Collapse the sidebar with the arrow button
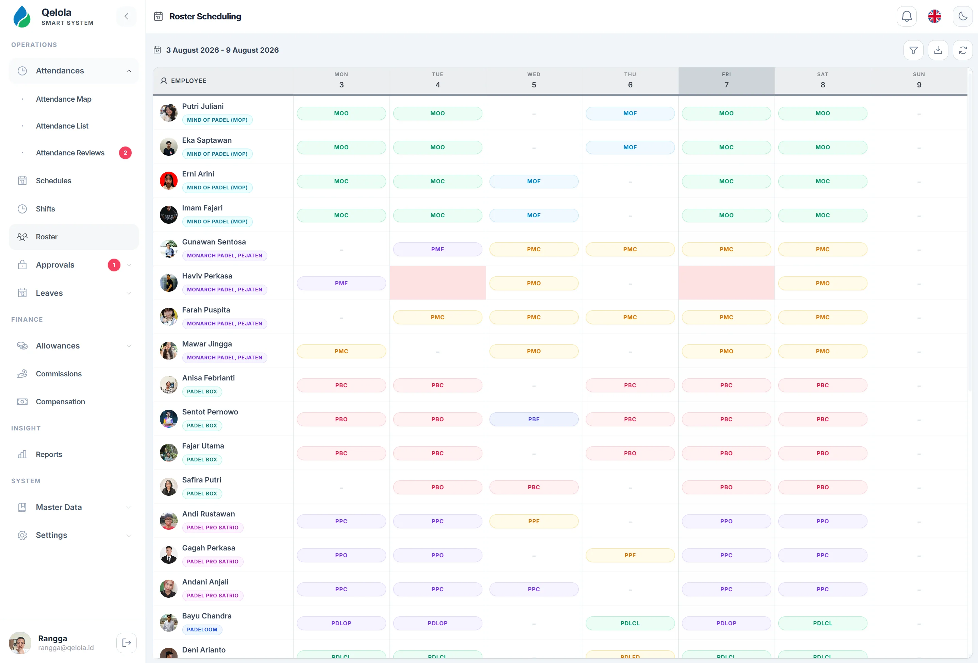978x663 pixels. point(126,16)
